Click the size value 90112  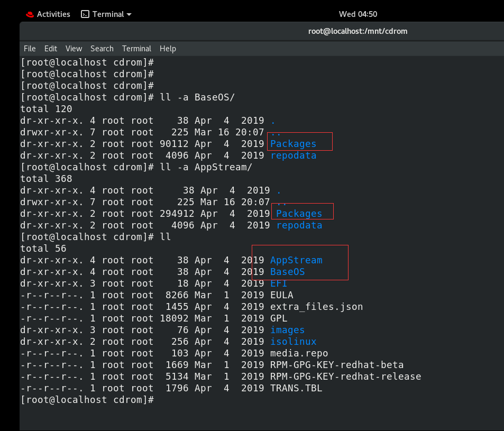coord(174,144)
